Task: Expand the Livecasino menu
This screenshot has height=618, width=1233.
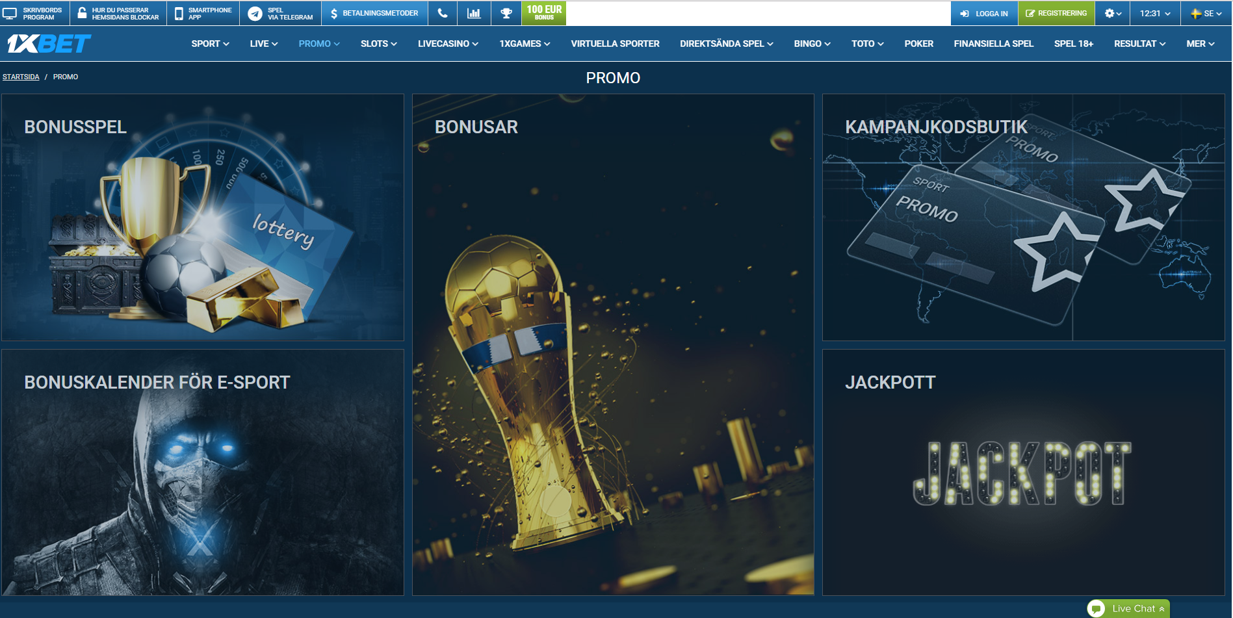Action: click(448, 44)
